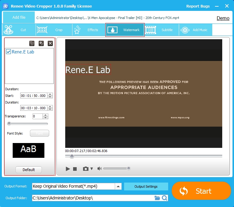The height and width of the screenshot is (207, 234).
Task: Click the Default button in the watermark panel
Action: 29,170
